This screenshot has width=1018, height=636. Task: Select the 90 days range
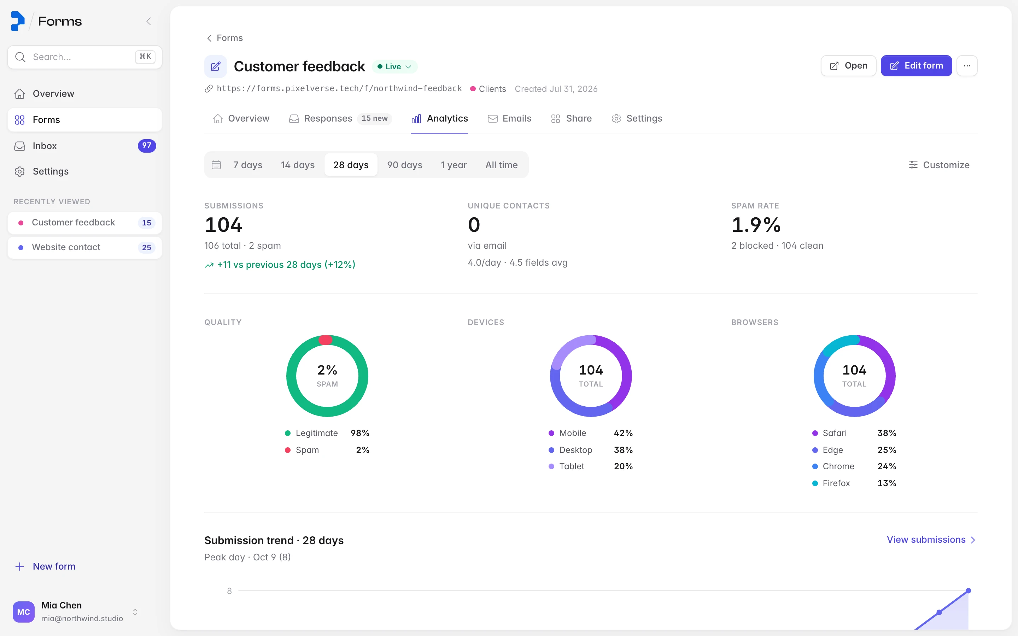pyautogui.click(x=405, y=165)
